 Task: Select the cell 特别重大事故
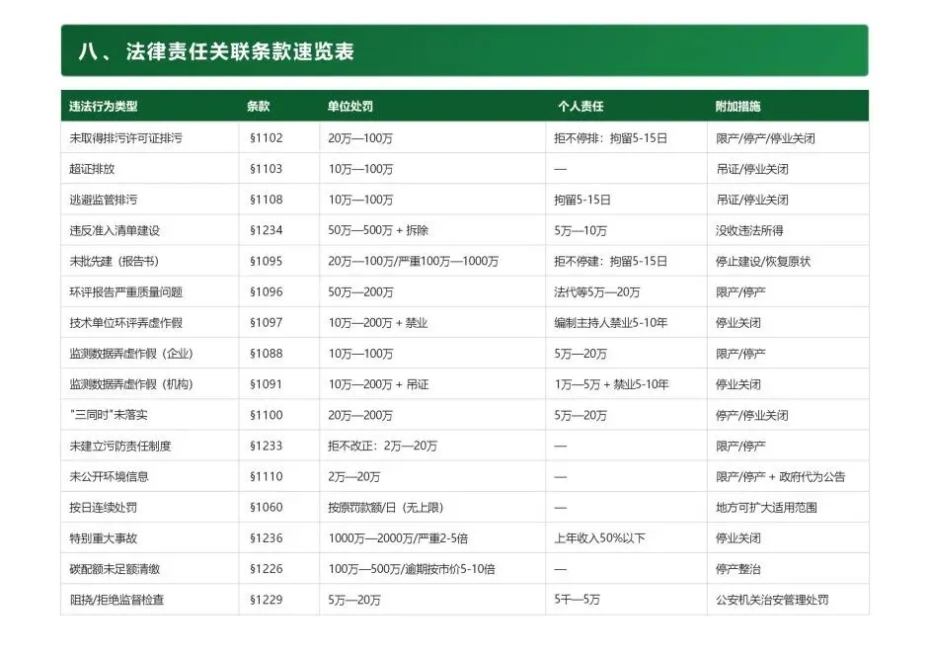tap(103, 538)
